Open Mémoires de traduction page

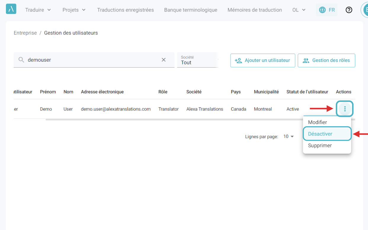[x=255, y=10]
